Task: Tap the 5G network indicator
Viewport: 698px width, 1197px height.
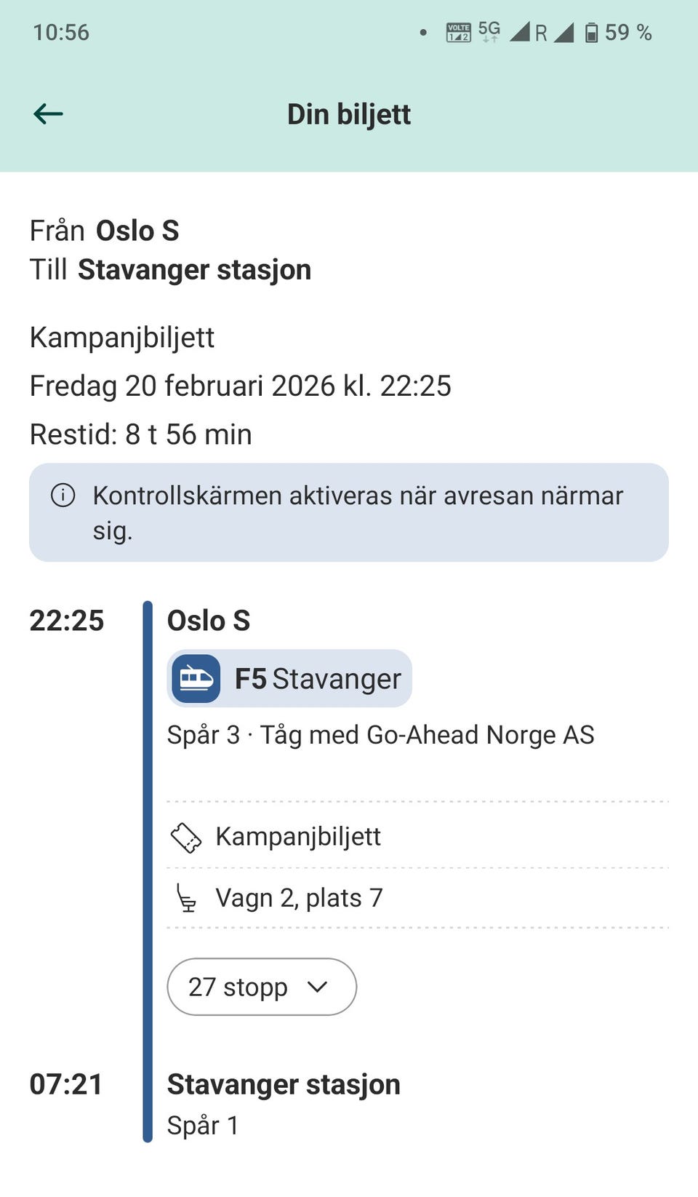Action: pos(489,31)
